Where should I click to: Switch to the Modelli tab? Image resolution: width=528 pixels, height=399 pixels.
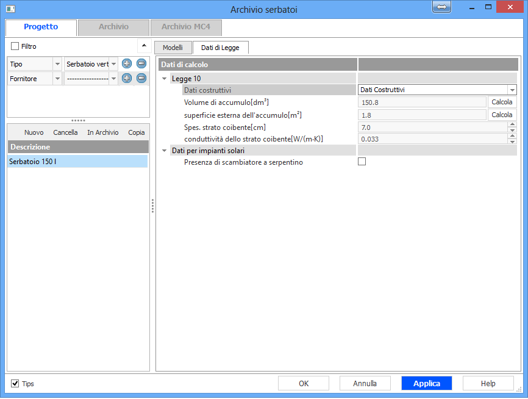click(173, 47)
